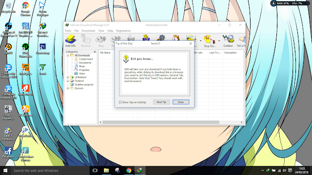This screenshot has width=312, height=175.
Task: Open the Registration menu
Action: pos(123,31)
